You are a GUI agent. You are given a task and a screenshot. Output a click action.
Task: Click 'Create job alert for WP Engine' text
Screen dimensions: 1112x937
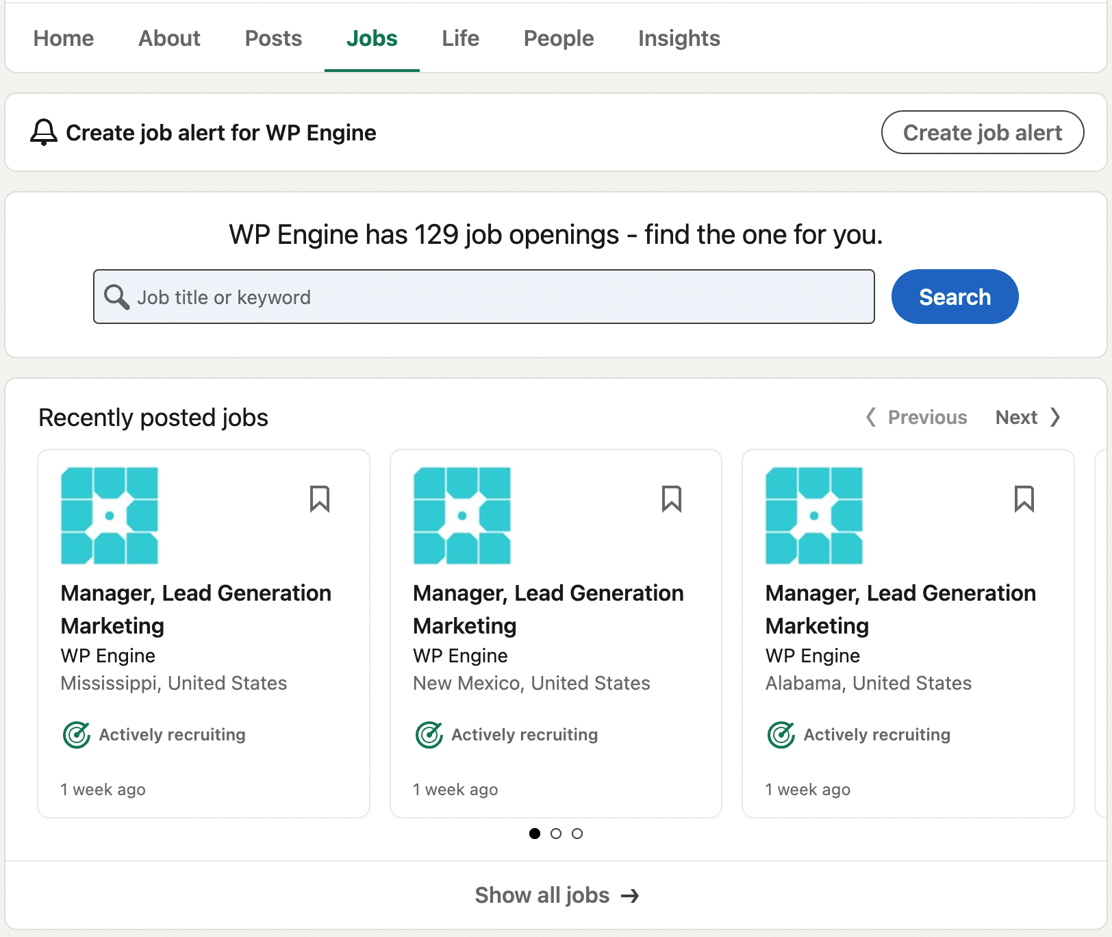pyautogui.click(x=221, y=133)
